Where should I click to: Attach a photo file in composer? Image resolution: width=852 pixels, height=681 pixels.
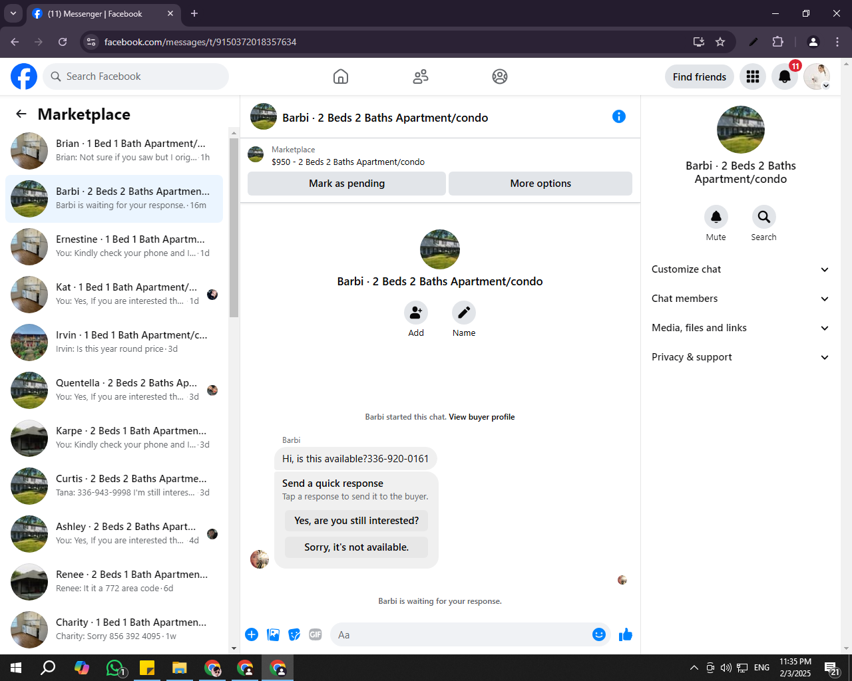click(x=273, y=634)
